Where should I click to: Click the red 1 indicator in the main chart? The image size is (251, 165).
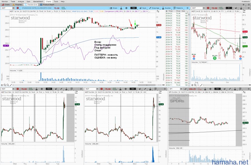(x=18, y=8)
